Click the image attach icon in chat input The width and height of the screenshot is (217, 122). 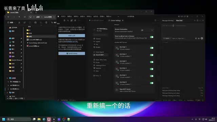tap(199, 38)
